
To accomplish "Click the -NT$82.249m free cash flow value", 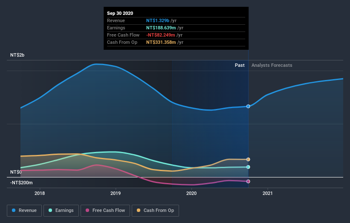I will (x=161, y=35).
